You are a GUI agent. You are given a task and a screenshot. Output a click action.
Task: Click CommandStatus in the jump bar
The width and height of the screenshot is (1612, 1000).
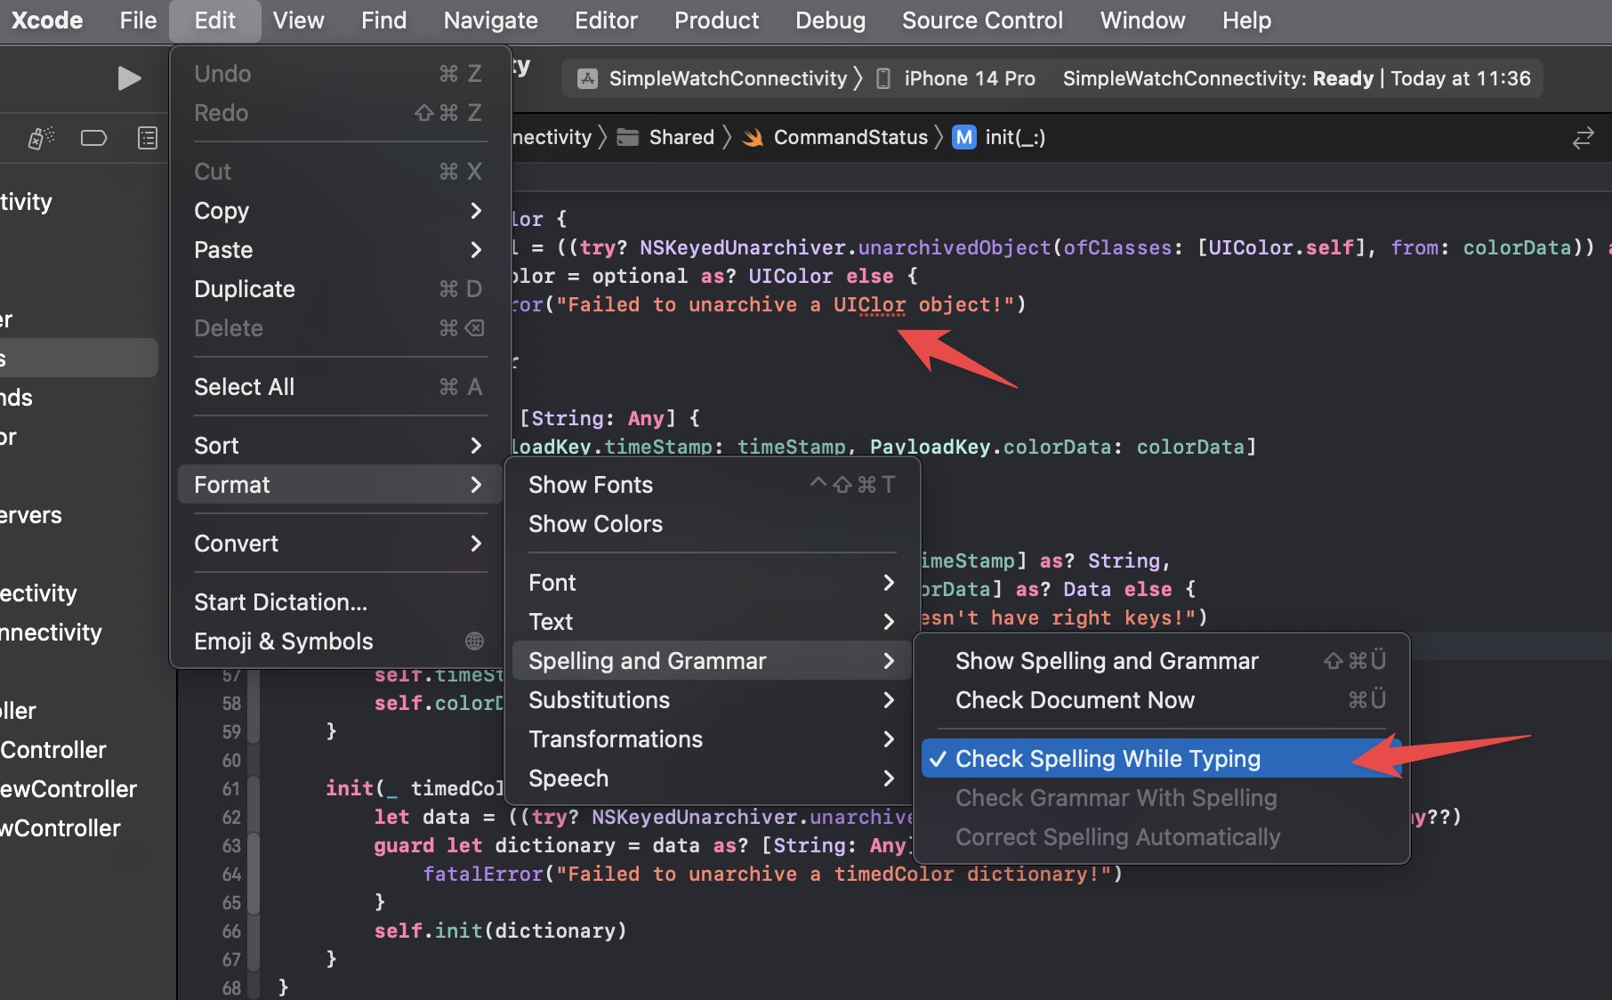coord(850,137)
